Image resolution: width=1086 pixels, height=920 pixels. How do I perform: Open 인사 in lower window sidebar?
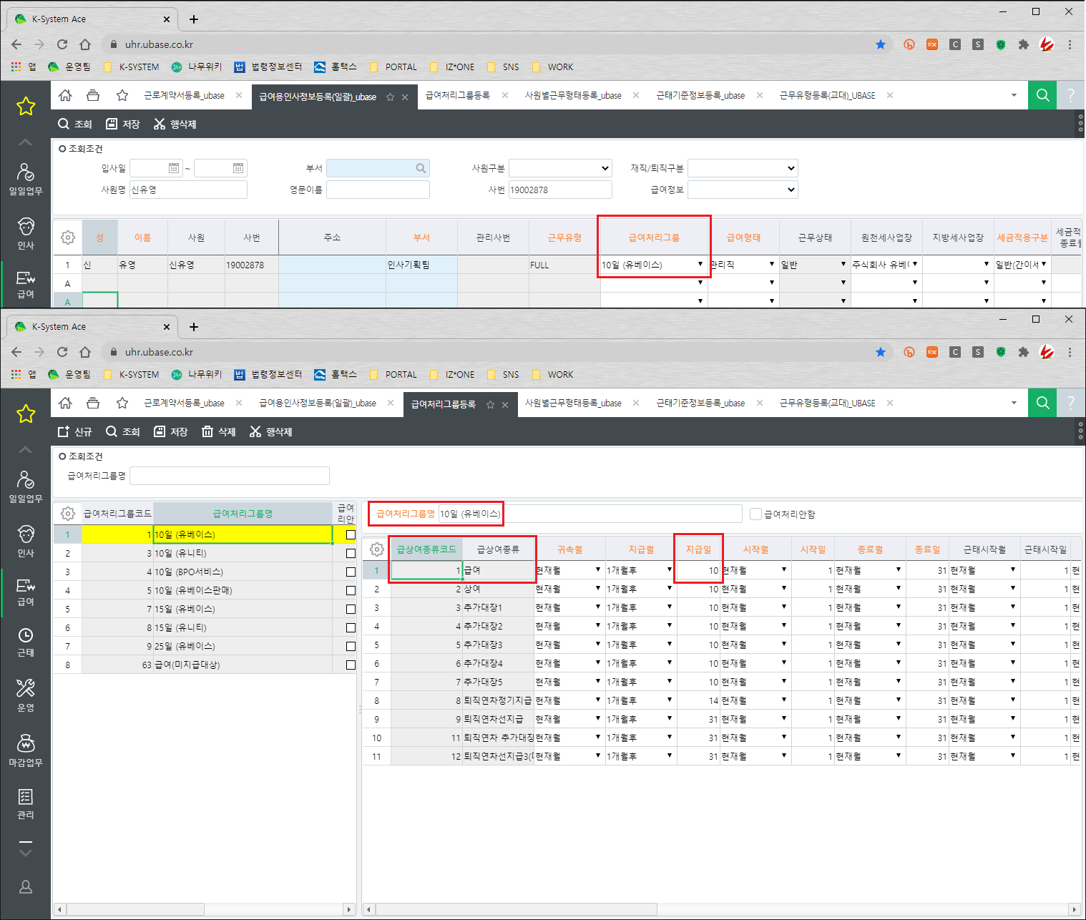(26, 541)
